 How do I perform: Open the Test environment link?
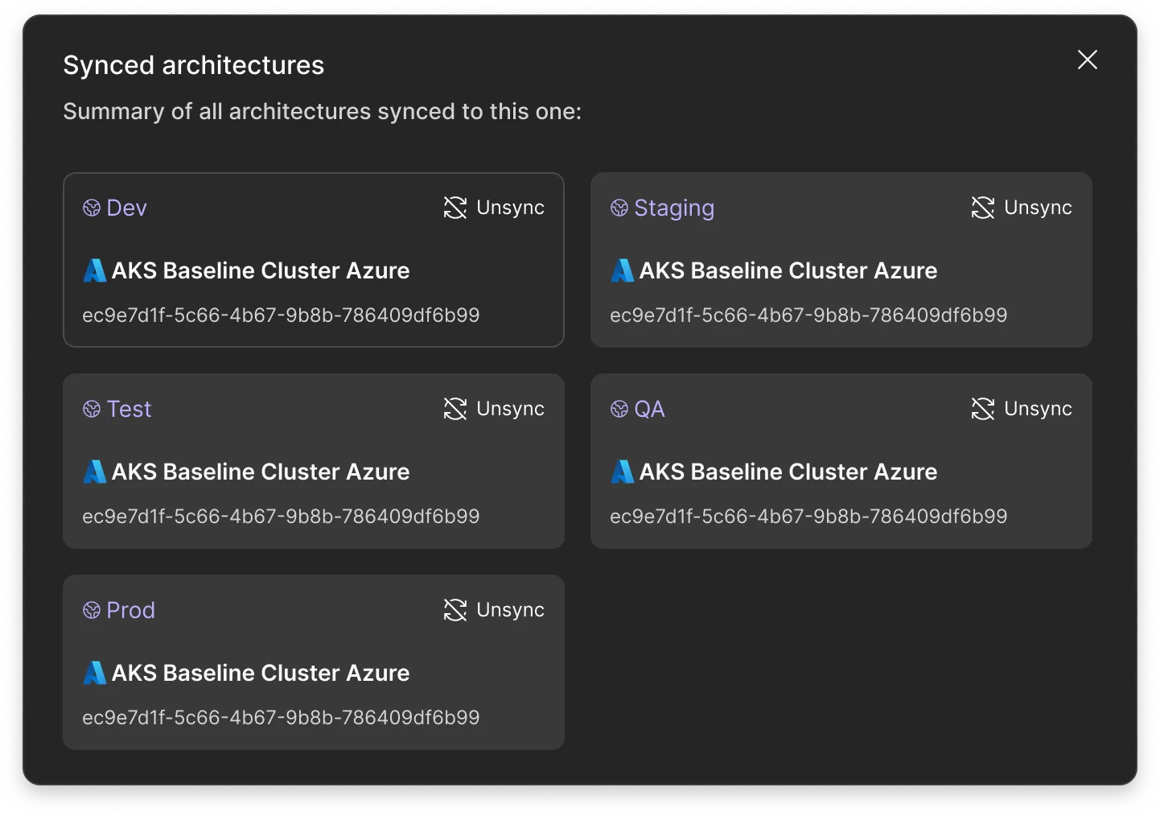point(117,410)
